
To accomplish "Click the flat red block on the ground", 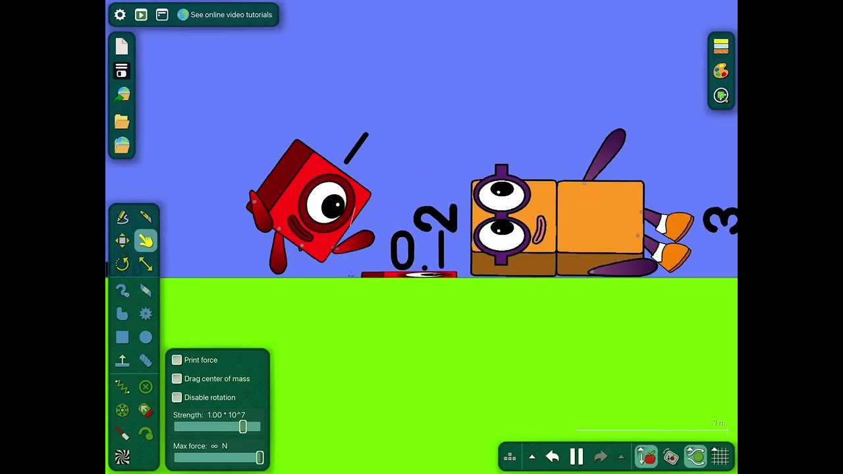I will click(x=409, y=275).
